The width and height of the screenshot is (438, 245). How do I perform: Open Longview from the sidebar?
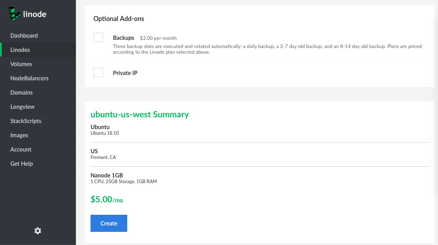(x=22, y=107)
